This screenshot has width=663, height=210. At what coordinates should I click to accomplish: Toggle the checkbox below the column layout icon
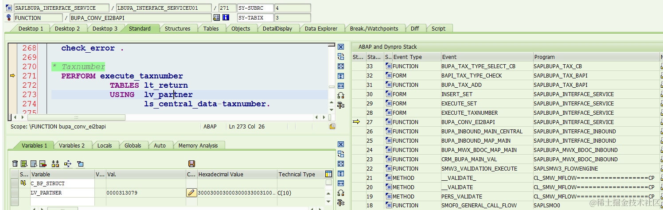[x=328, y=183]
